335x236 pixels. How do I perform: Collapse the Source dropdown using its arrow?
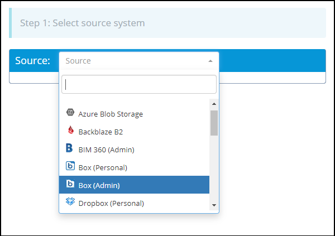(210, 61)
